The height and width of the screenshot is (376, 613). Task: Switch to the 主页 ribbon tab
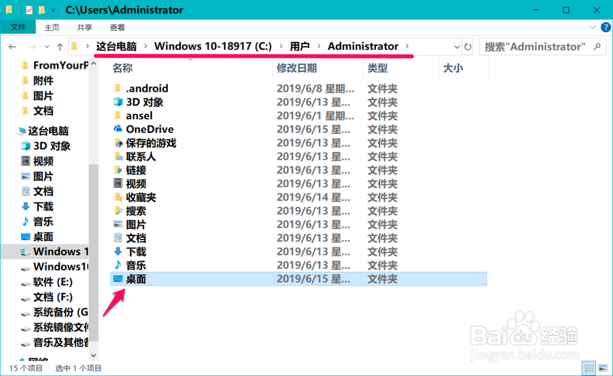click(x=51, y=28)
